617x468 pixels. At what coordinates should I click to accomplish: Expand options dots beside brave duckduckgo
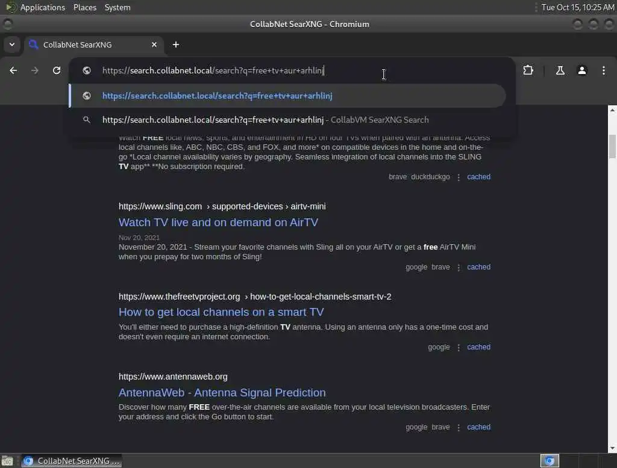(x=459, y=177)
